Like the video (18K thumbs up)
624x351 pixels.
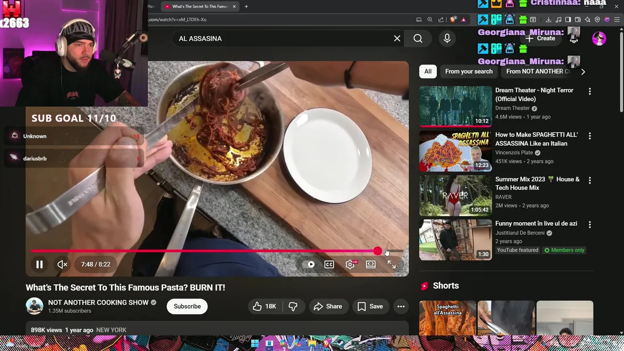(264, 306)
